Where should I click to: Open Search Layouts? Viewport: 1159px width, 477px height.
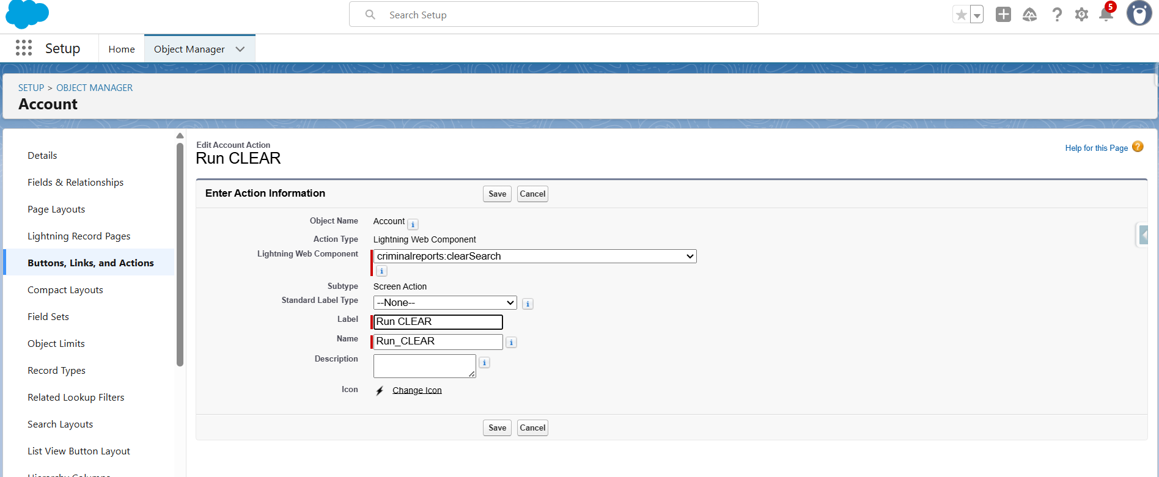61,424
